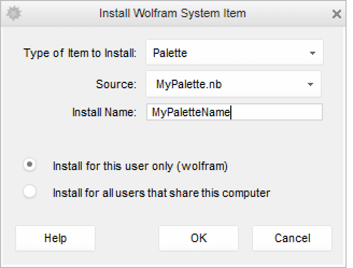Click the 'Install Wolfram System Item' title text

(x=172, y=13)
